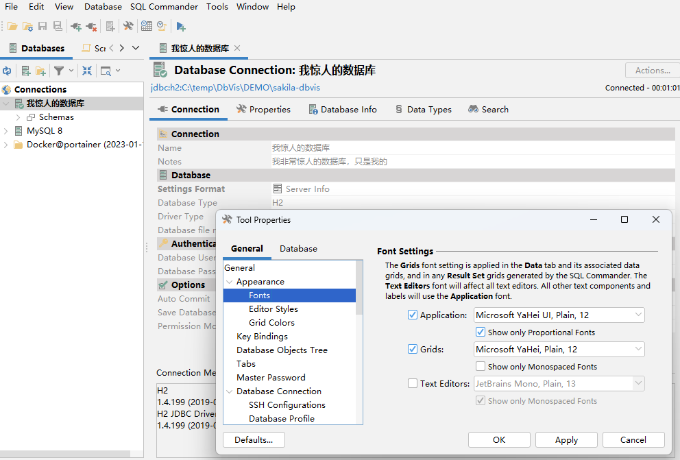Open the SQL Commander menu
The width and height of the screenshot is (680, 460).
click(164, 7)
